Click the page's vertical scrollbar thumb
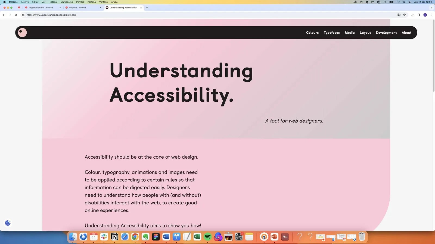 pyautogui.click(x=434, y=56)
